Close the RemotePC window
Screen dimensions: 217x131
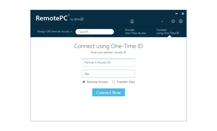coord(183,14)
